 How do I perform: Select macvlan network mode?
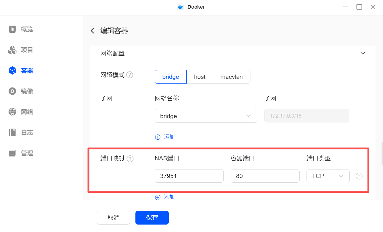click(x=231, y=77)
